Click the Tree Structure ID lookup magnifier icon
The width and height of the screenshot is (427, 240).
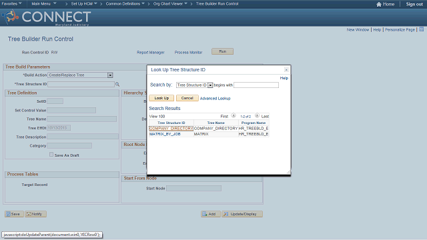pos(117,85)
